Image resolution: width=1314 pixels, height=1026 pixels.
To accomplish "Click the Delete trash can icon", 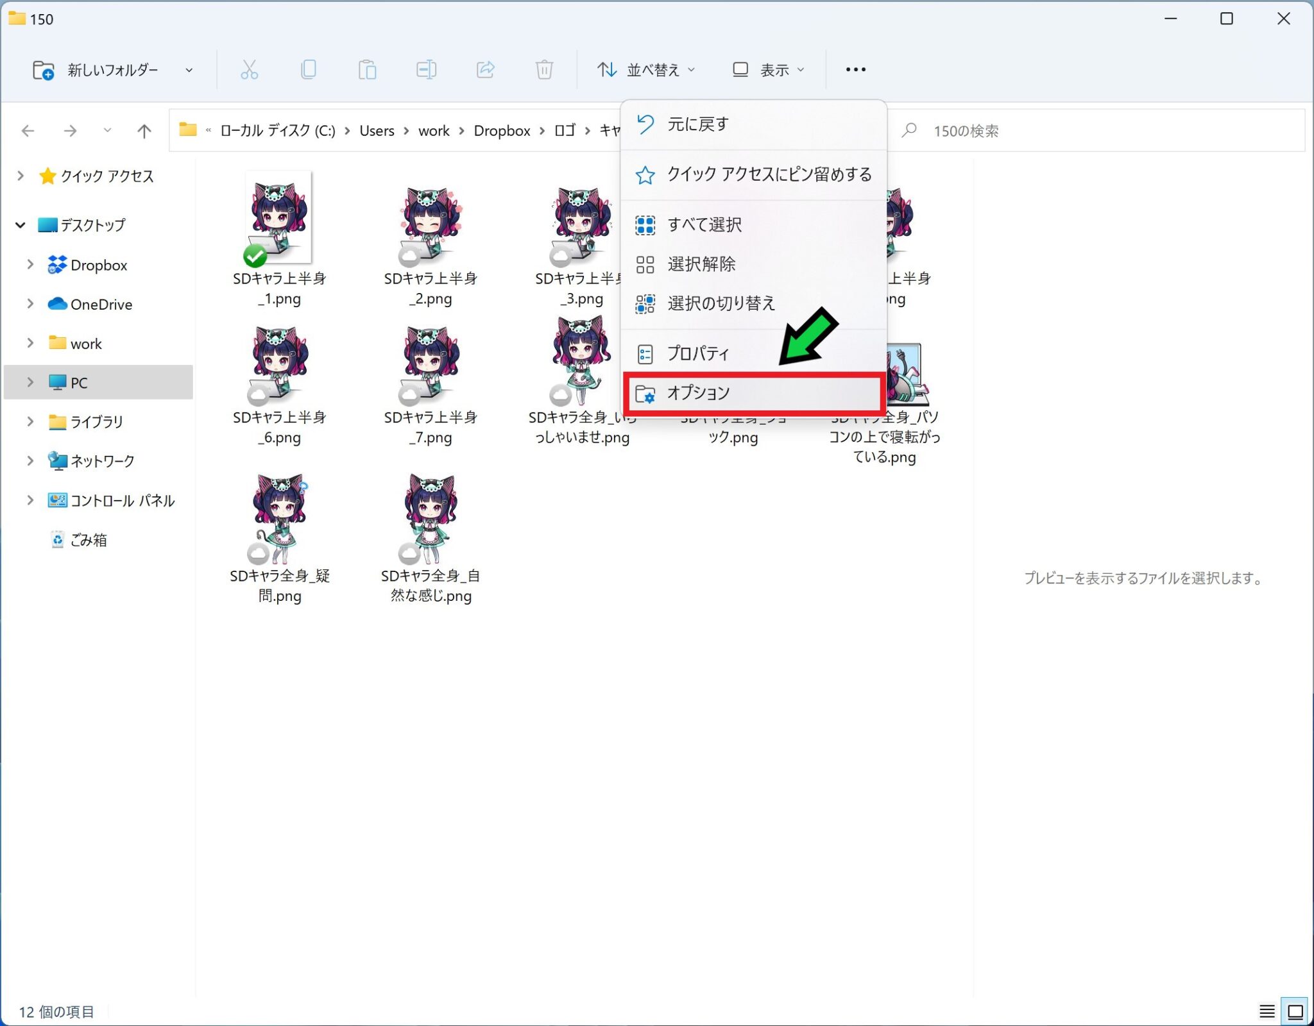I will tap(544, 69).
